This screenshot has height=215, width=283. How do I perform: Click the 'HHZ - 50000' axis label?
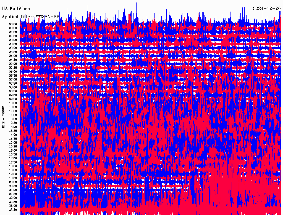click(x=3, y=117)
